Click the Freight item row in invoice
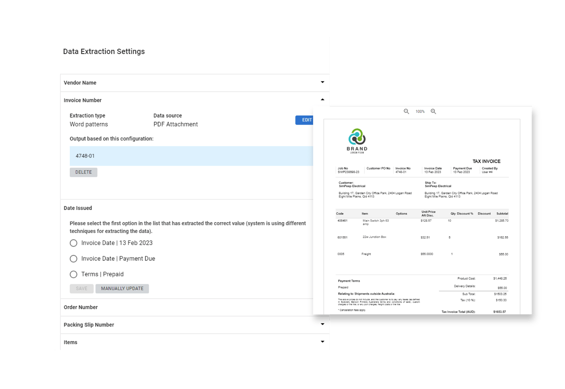Screen dimensions: 565x389 pos(422,254)
